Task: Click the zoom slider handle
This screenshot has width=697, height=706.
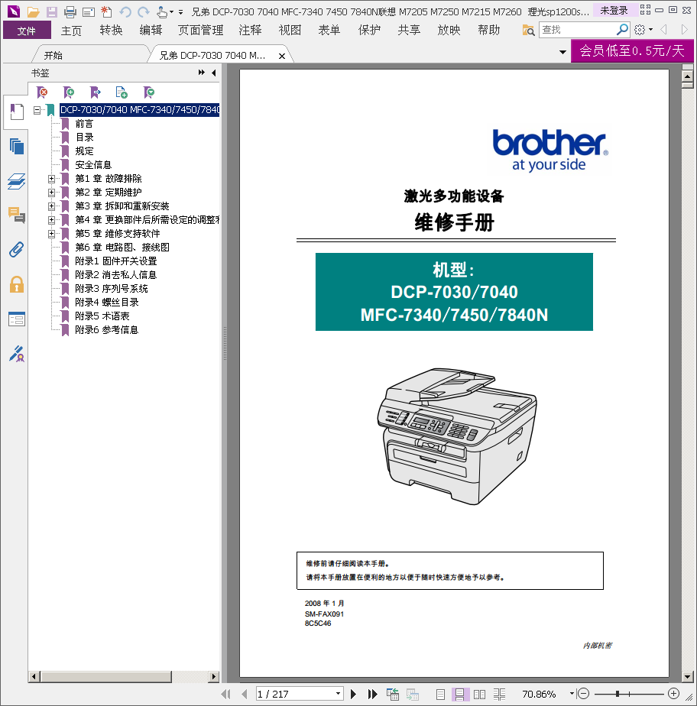Action: click(618, 694)
